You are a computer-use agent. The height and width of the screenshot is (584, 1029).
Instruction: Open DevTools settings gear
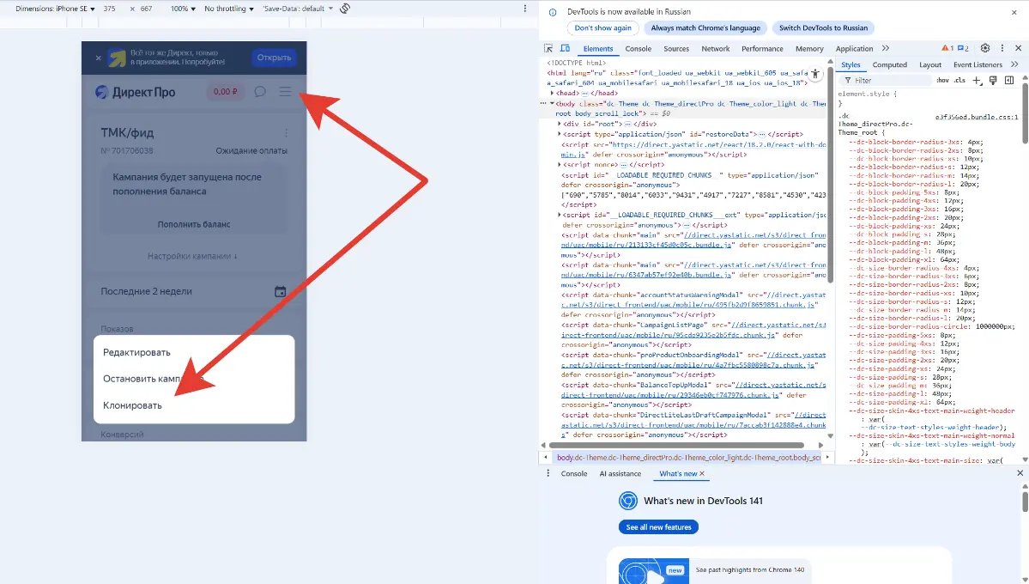coord(985,48)
